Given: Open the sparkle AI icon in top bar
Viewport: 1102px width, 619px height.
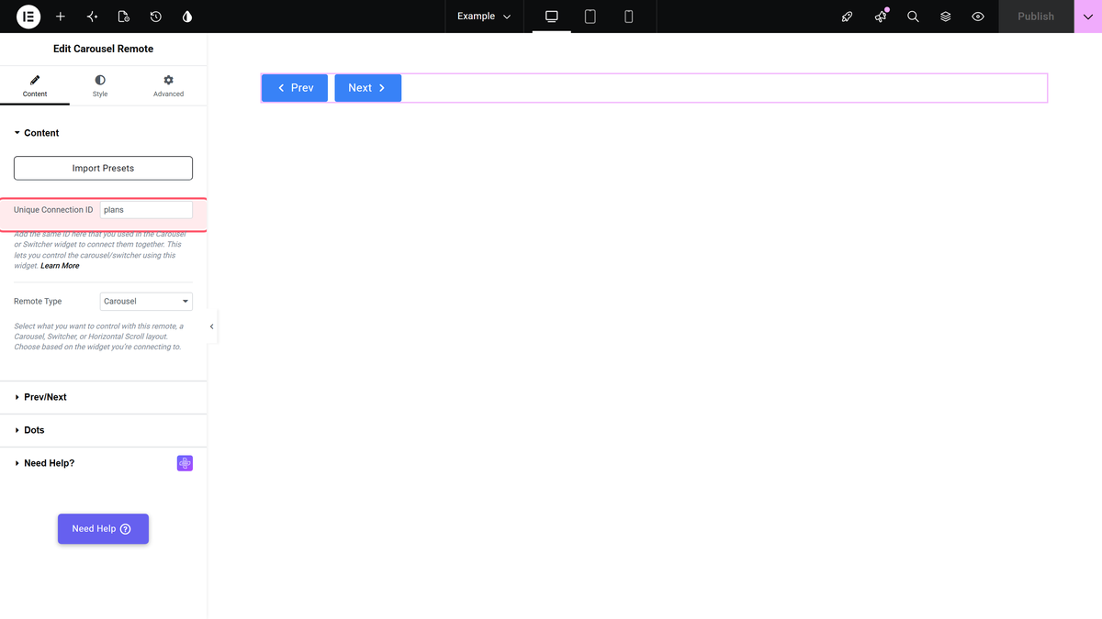Looking at the screenshot, I should coord(92,17).
